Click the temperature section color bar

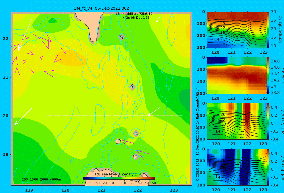[268, 30]
